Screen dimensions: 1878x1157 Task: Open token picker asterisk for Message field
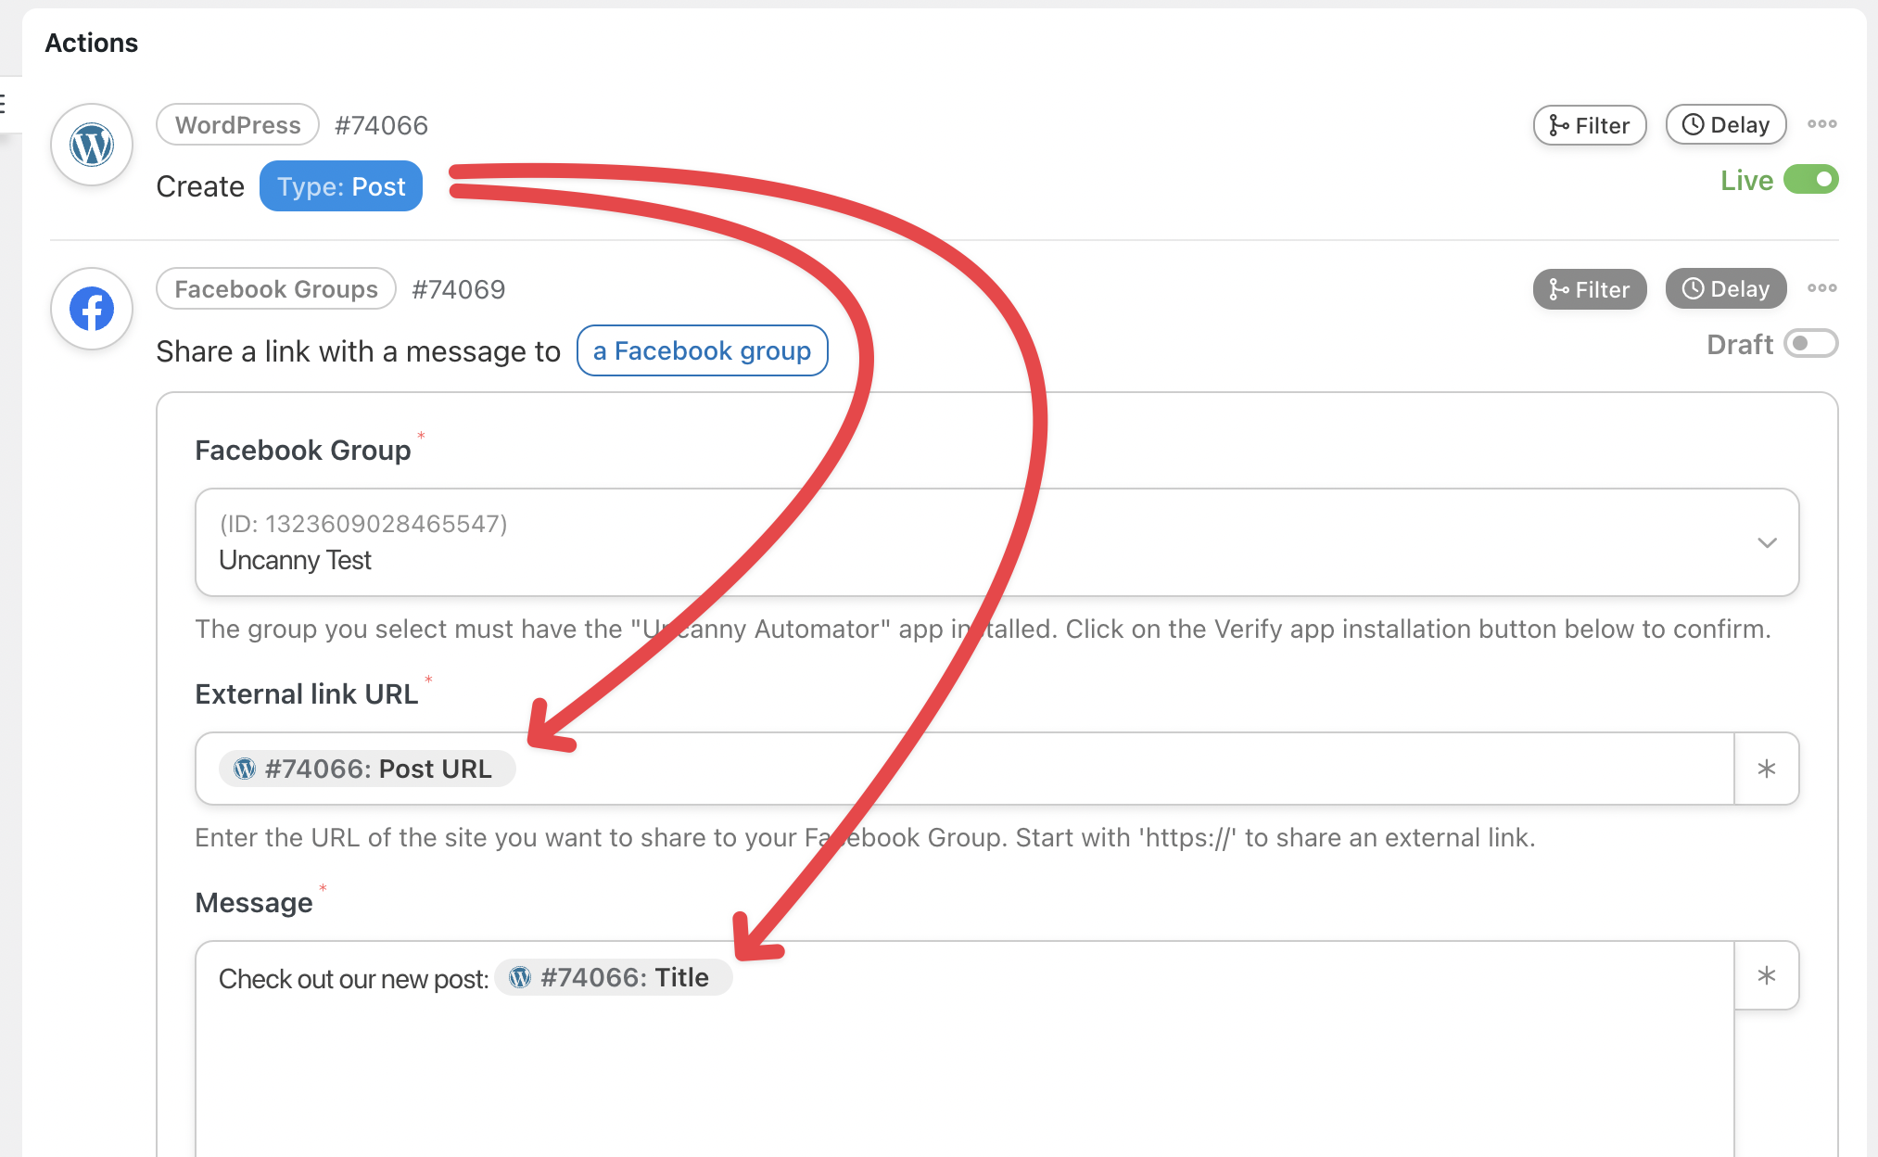click(1767, 975)
